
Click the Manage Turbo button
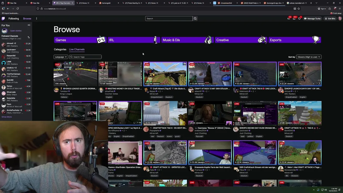pos(312,18)
